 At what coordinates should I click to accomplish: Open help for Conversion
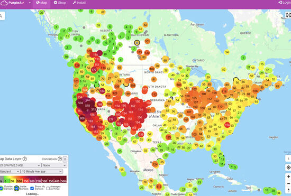pos(60,159)
